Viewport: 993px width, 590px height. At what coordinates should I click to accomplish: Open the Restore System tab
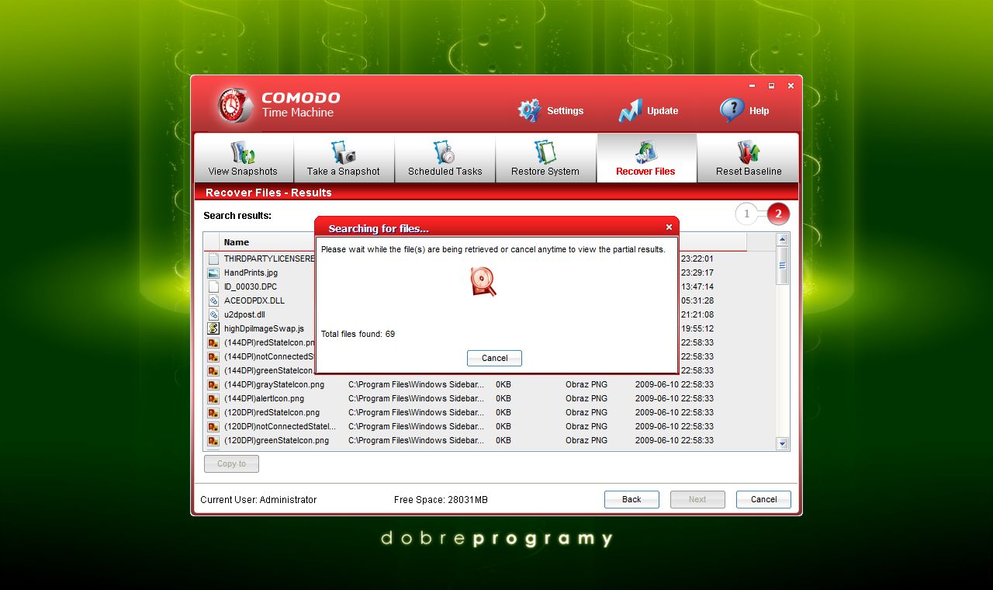[545, 158]
